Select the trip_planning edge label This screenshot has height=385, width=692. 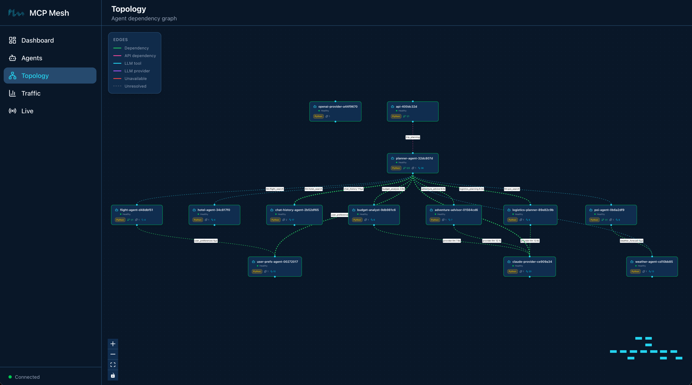tap(412, 137)
